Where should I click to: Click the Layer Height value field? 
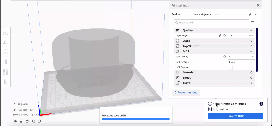[x=241, y=35]
